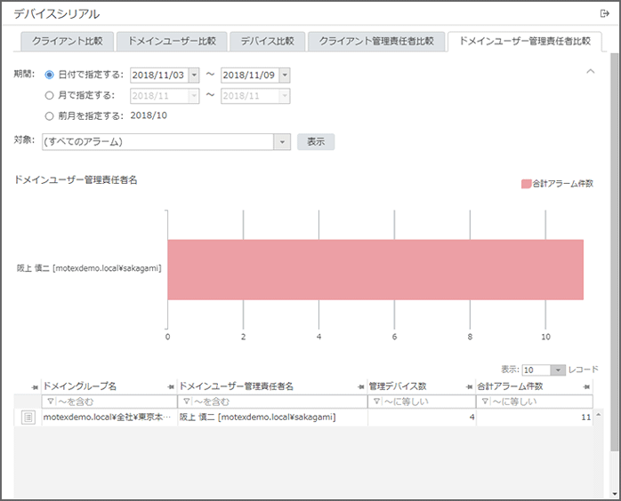
Task: Switch to クライアント比較 tab
Action: (x=68, y=41)
